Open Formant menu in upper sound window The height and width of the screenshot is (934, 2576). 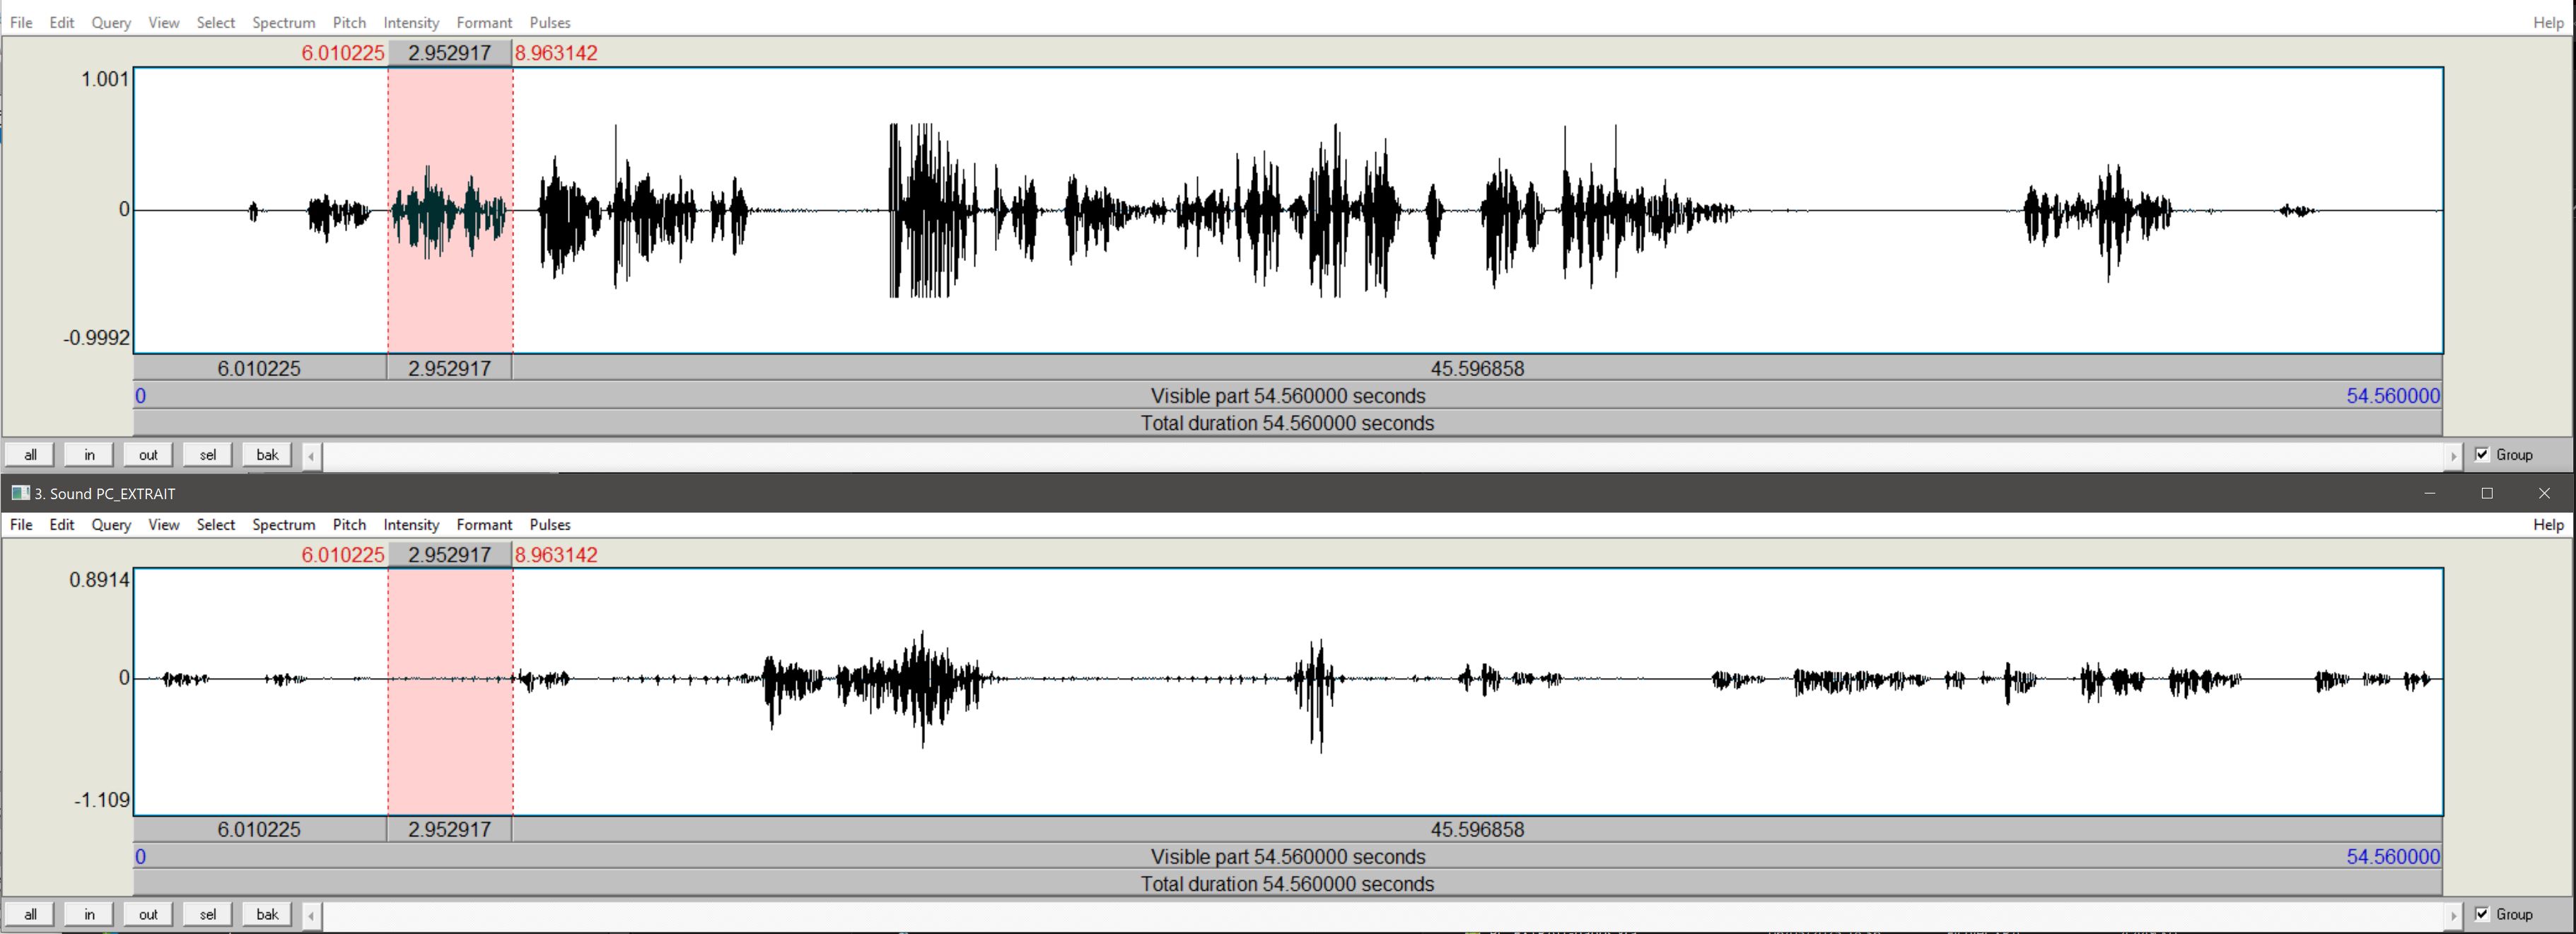click(484, 22)
